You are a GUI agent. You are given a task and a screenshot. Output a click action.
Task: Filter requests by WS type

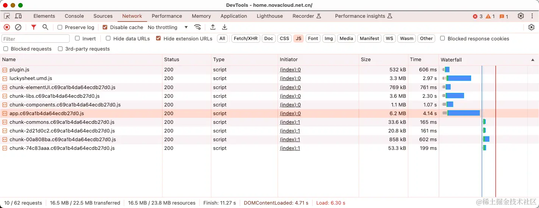point(389,39)
